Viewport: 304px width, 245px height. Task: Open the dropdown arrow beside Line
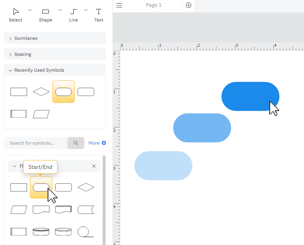click(x=86, y=10)
